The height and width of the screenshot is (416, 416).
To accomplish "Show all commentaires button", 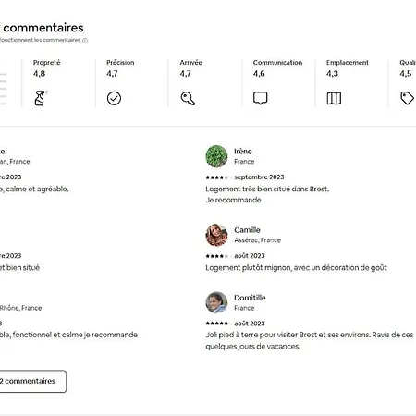I will (x=32, y=381).
